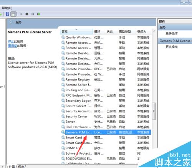This screenshot has width=192, height=168.
Task: Click gear icon of Quality Windows service
Action: tap(63, 37)
